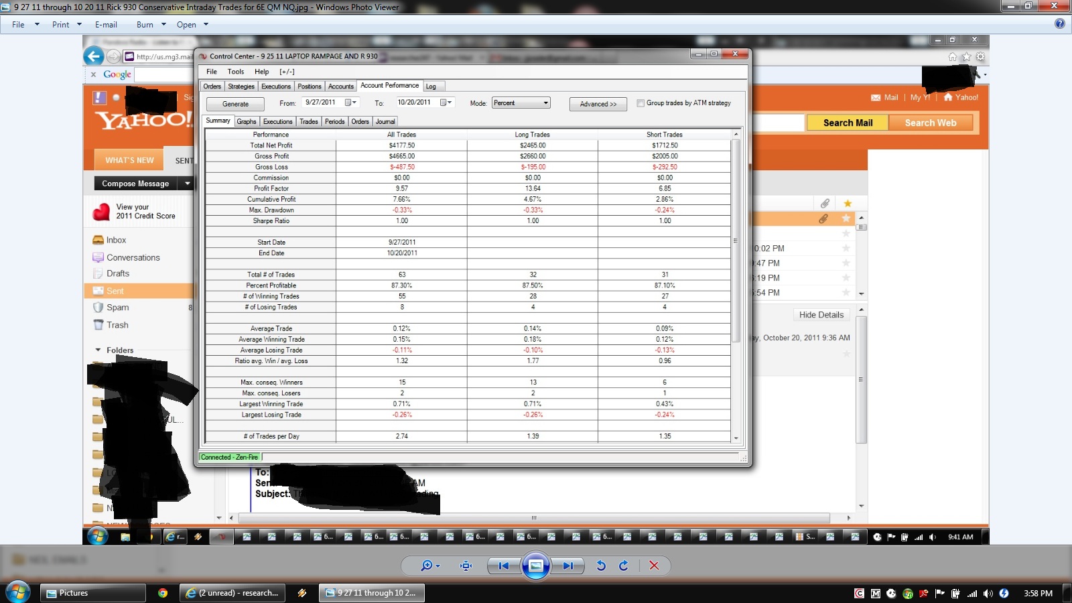Open the arrow beside Compose Message

click(x=188, y=184)
